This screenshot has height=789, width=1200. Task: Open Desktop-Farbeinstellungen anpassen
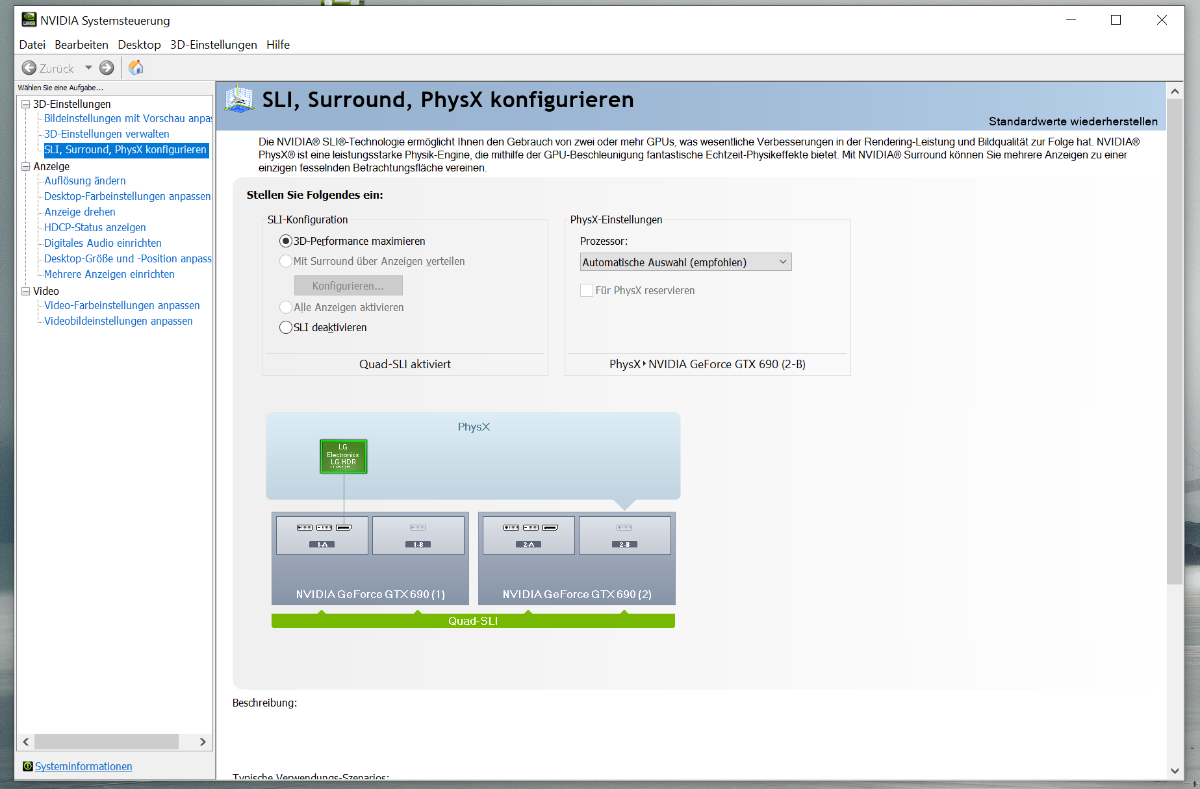[127, 196]
